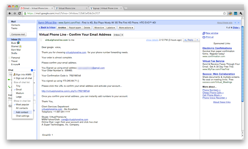
Task: Open chat options blue dropdown
Action: point(32,70)
